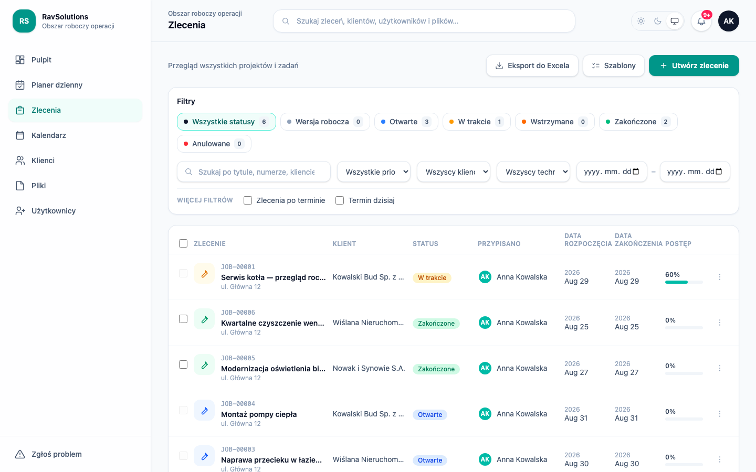This screenshot has width=756, height=472.
Task: Click the magnifier icon in top search
Action: pyautogui.click(x=286, y=21)
